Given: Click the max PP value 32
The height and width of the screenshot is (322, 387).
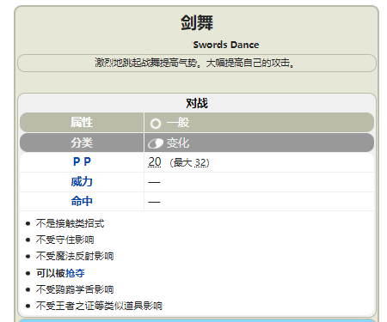Looking at the screenshot, I should 200,163.
